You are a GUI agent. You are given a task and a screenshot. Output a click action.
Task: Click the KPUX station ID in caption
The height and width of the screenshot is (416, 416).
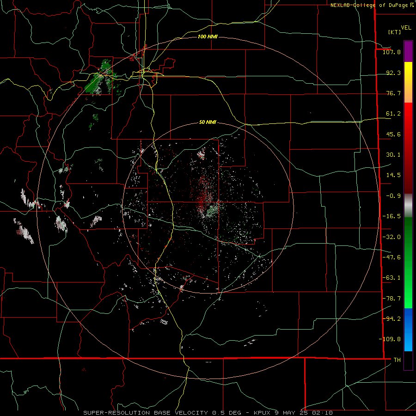point(263,413)
